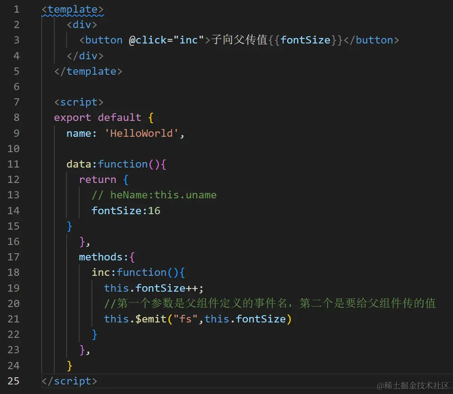Click line number 21 in the gutter
This screenshot has width=453, height=394.
pyautogui.click(x=13, y=319)
